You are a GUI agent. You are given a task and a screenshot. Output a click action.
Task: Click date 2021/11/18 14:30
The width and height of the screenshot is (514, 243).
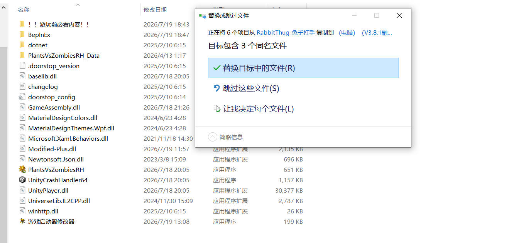(x=168, y=138)
